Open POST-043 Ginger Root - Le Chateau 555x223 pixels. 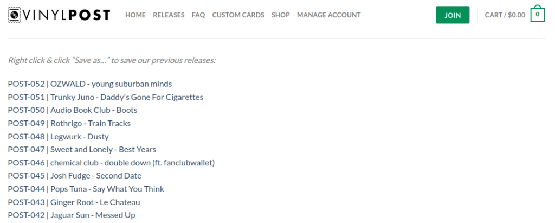(74, 202)
